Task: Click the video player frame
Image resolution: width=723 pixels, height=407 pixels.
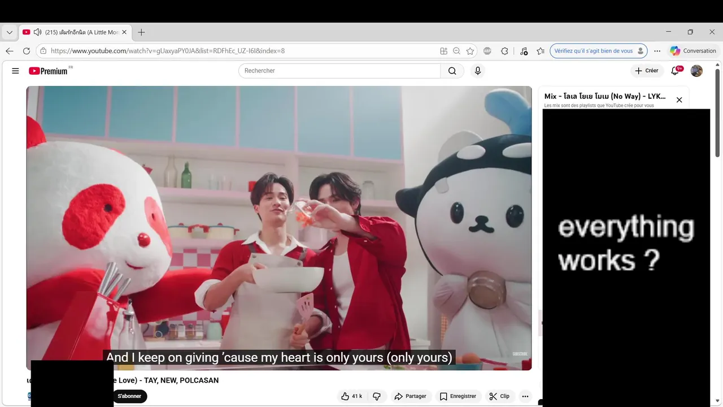Action: click(x=279, y=228)
